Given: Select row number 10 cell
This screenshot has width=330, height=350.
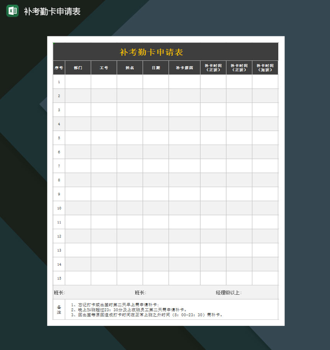Looking at the screenshot, I should 59,208.
